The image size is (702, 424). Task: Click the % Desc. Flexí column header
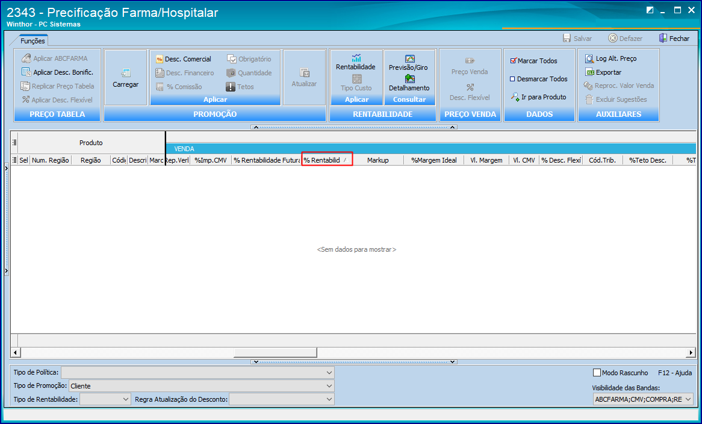[x=561, y=160]
